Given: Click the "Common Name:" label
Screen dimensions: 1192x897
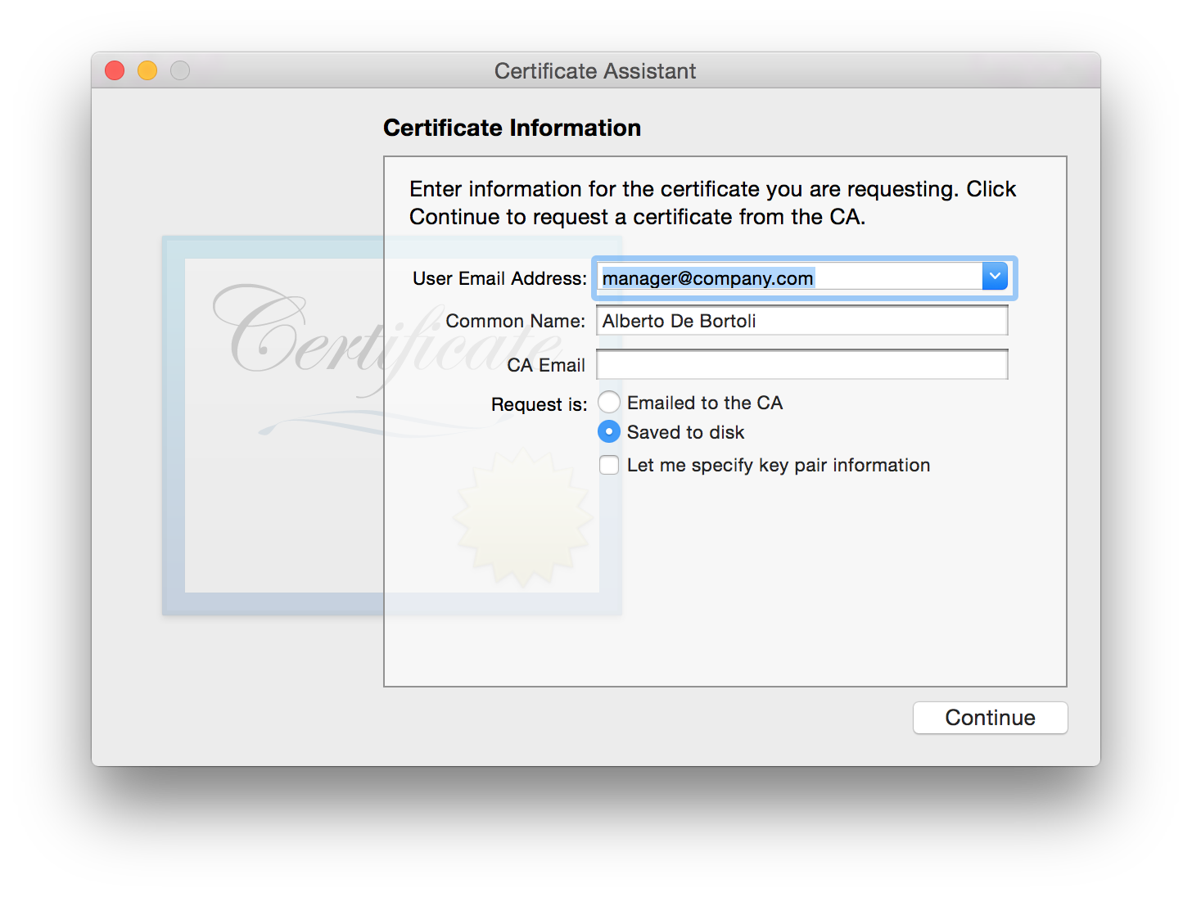Looking at the screenshot, I should [x=515, y=321].
